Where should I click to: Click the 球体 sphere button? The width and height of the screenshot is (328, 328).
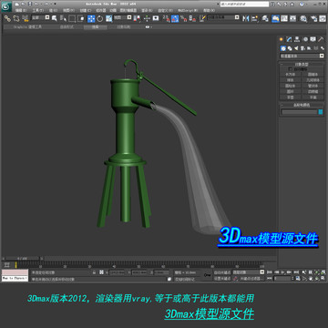291,80
